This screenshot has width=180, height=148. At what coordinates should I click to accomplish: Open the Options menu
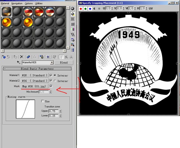pyautogui.click(x=29, y=3)
